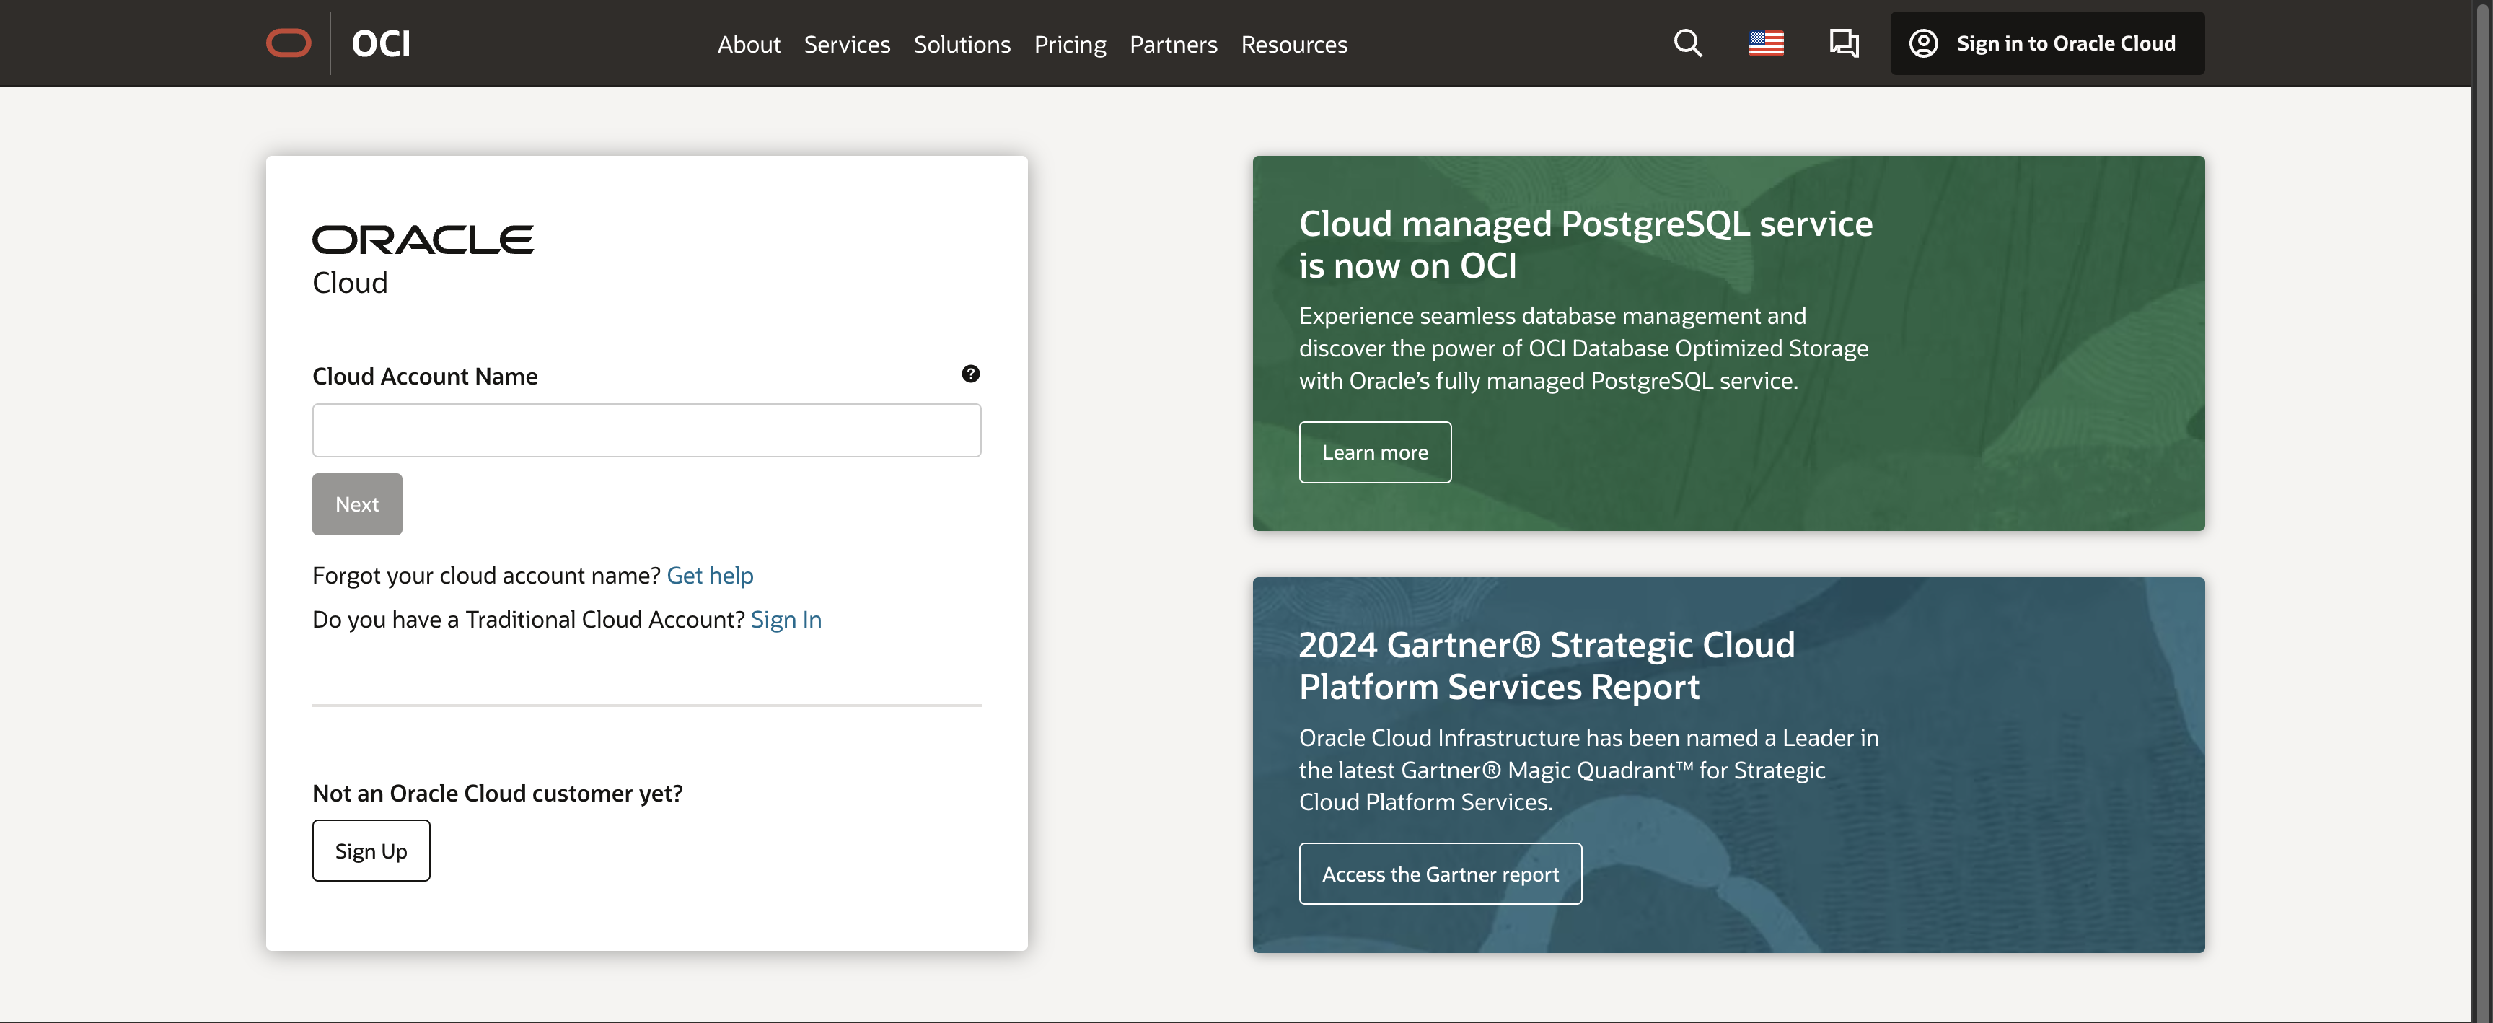Click 'Cloud managed PostgreSQL service' heading
This screenshot has width=2493, height=1023.
pyautogui.click(x=1586, y=244)
